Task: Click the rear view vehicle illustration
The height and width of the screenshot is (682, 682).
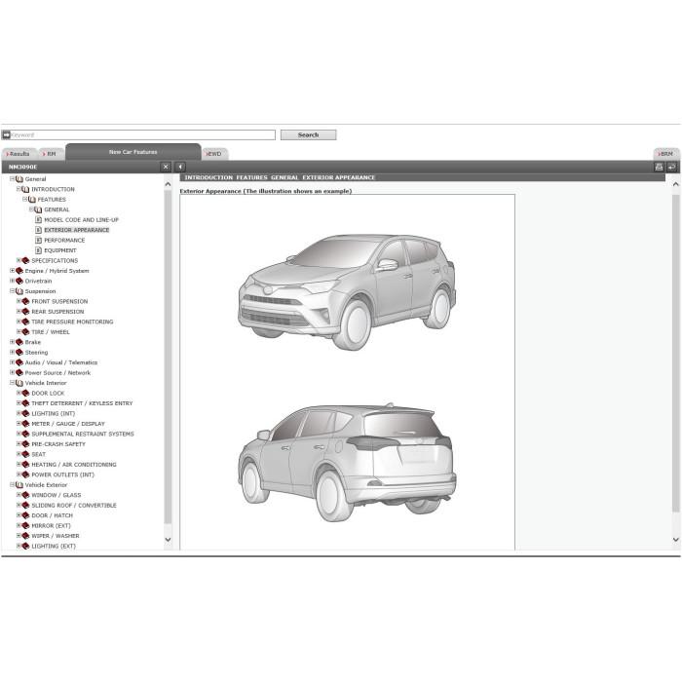Action: (347, 462)
